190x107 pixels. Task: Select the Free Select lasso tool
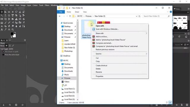click(16, 12)
